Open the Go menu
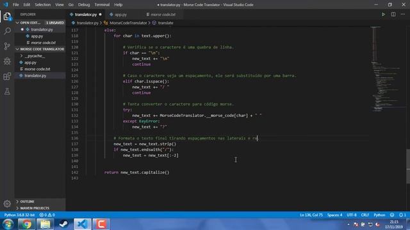This screenshot has height=230, width=410. click(x=71, y=4)
